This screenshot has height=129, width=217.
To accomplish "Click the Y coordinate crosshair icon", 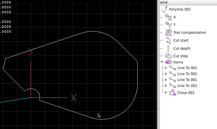I will [x=168, y=25].
